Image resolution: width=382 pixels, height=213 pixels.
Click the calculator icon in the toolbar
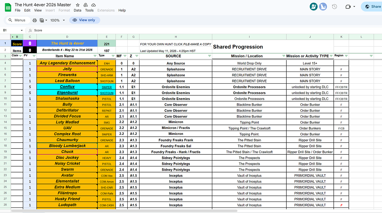tap(42, 20)
